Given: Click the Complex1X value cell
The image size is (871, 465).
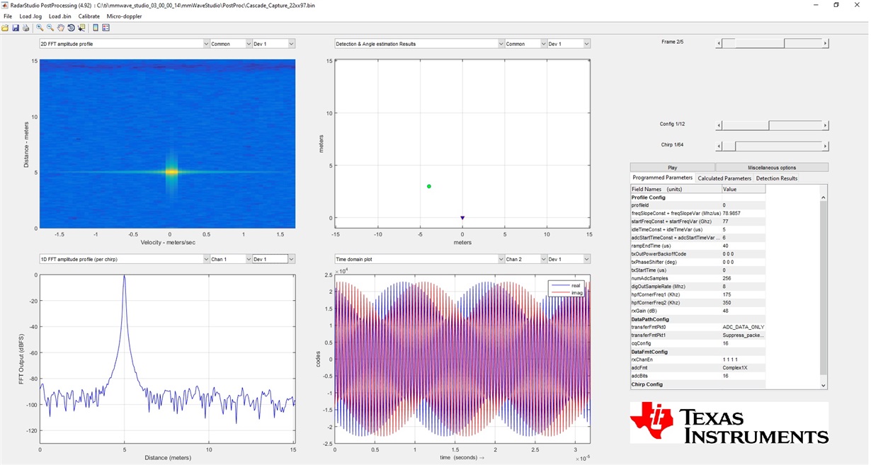Looking at the screenshot, I should 744,368.
